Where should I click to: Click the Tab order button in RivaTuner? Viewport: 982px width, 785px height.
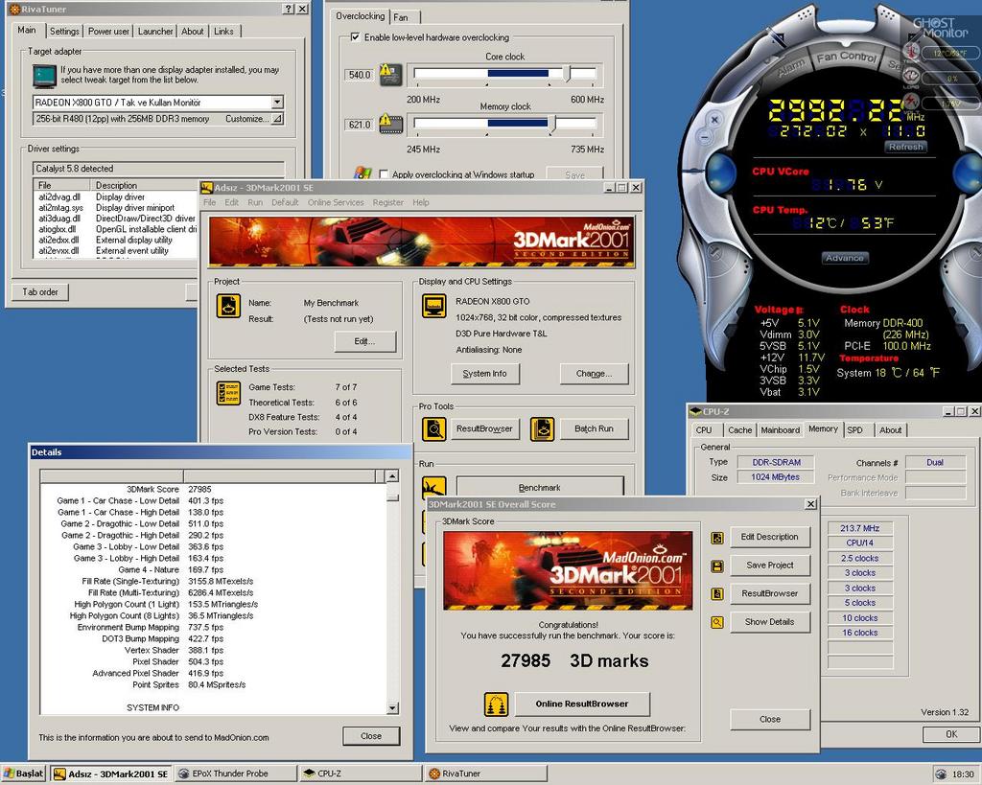(40, 291)
